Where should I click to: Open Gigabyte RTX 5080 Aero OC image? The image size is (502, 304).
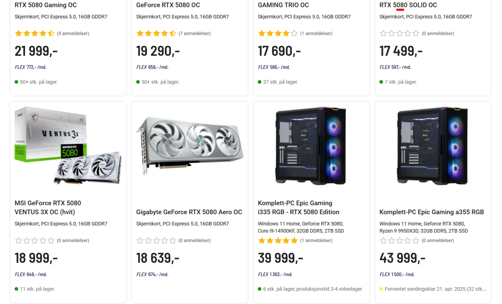(x=190, y=146)
